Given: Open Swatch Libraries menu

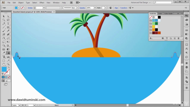Looking at the screenshot, I should 151,38.
